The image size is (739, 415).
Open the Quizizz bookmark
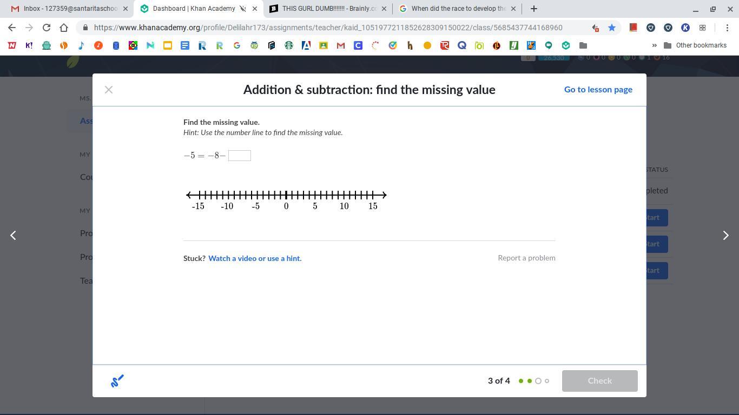pos(462,45)
